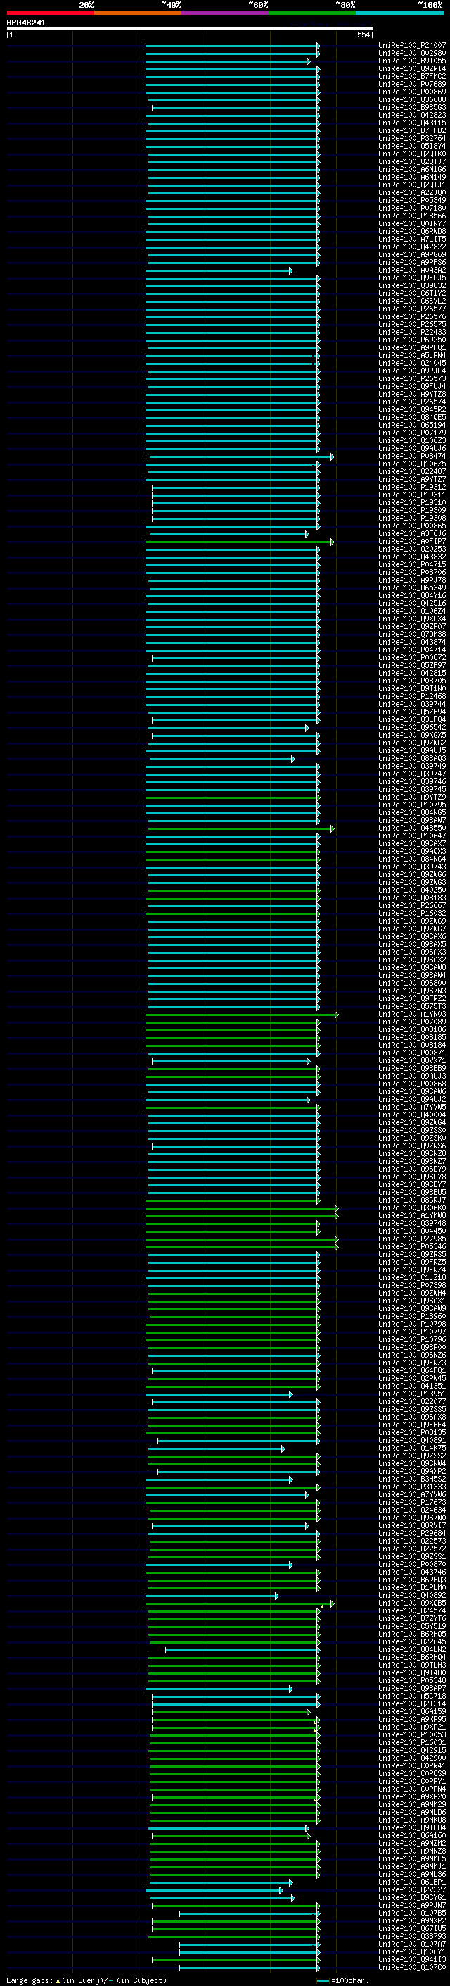Select the UniRef100_P26573 label
This screenshot has height=1986, width=450.
[412, 378]
